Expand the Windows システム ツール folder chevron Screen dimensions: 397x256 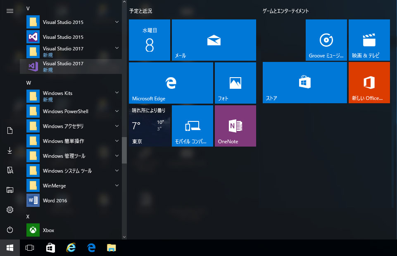coord(117,171)
